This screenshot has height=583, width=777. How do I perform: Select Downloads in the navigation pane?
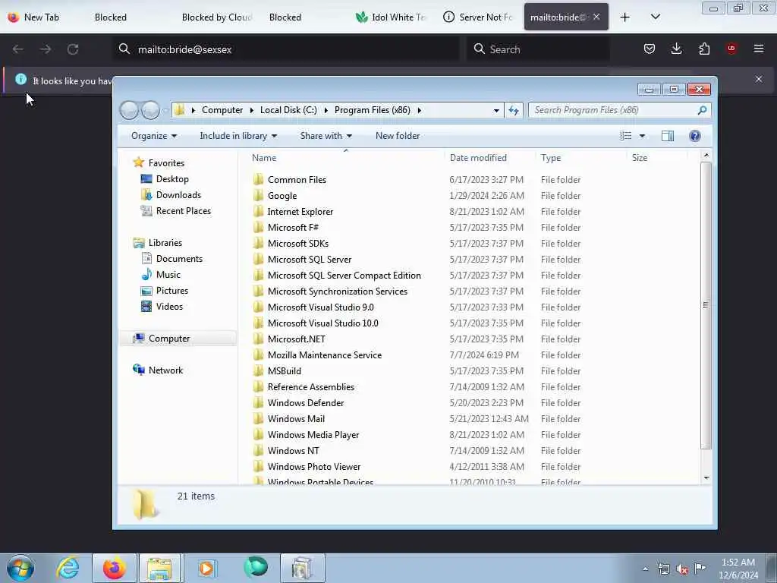[178, 195]
